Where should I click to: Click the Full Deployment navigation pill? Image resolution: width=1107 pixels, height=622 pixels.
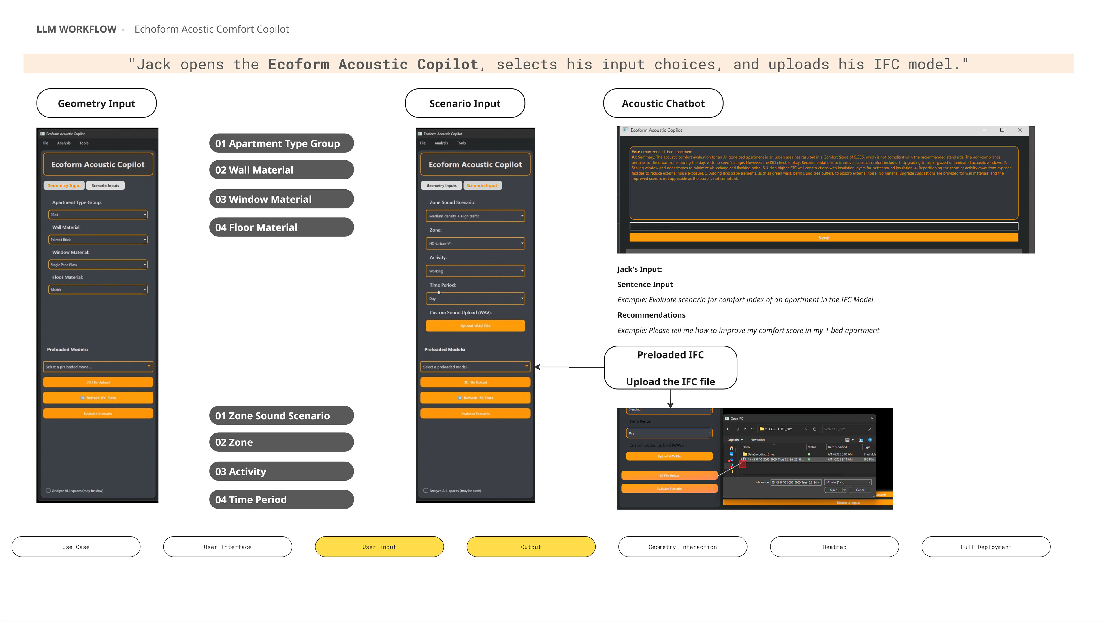(986, 547)
